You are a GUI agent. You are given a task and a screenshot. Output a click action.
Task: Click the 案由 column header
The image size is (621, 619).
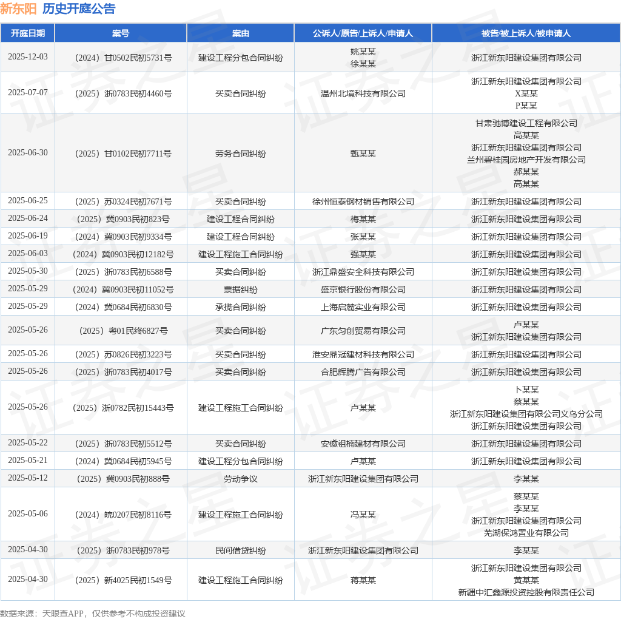click(x=240, y=33)
